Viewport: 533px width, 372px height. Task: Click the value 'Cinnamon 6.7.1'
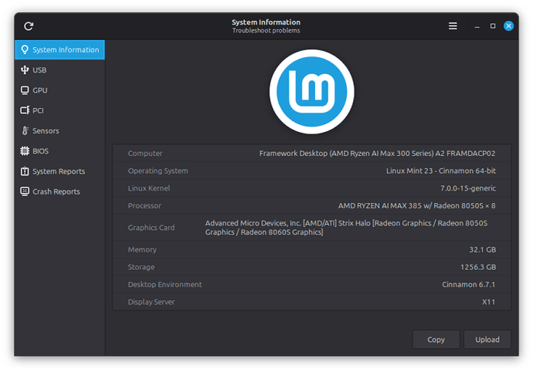pyautogui.click(x=468, y=284)
